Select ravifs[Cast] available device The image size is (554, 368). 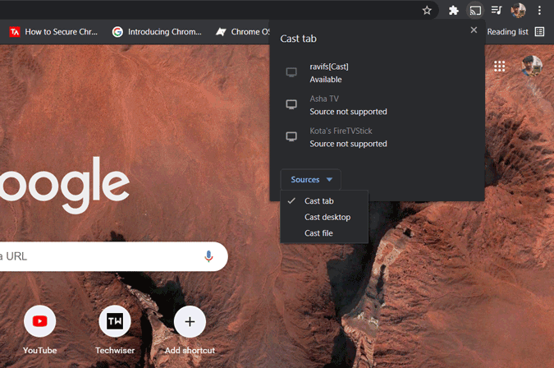[x=329, y=72]
